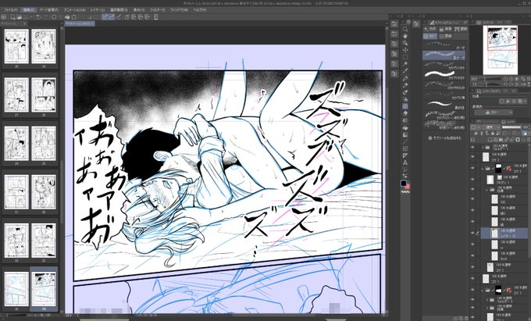Select the Frame border tool

405,148
